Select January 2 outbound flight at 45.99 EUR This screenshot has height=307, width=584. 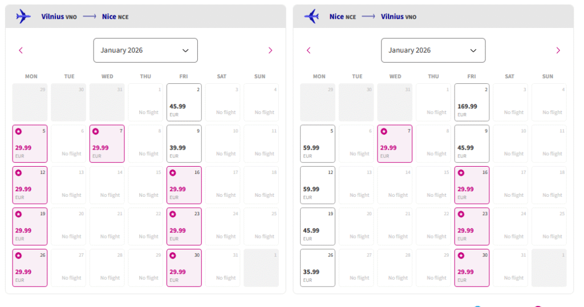coord(184,103)
